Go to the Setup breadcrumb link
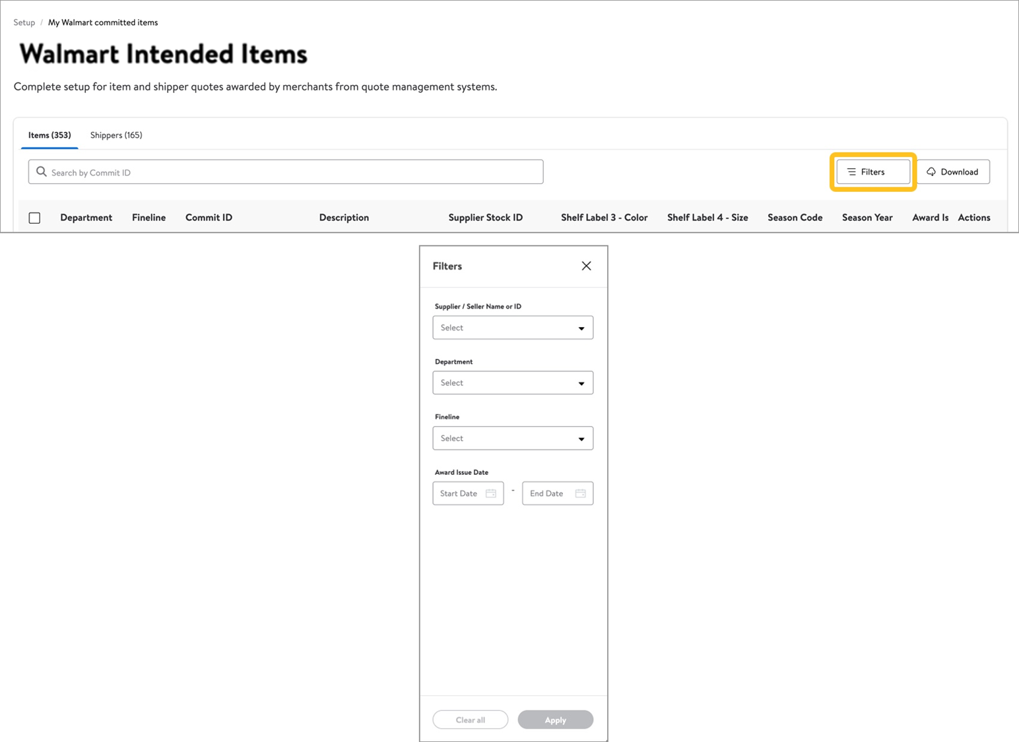 (x=24, y=22)
